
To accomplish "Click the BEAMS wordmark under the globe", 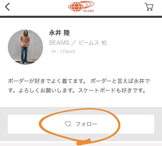I will [89, 11].
